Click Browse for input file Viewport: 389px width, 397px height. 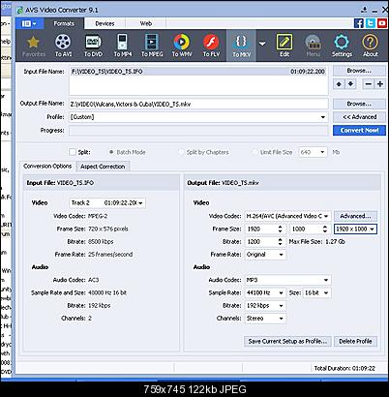coord(359,71)
